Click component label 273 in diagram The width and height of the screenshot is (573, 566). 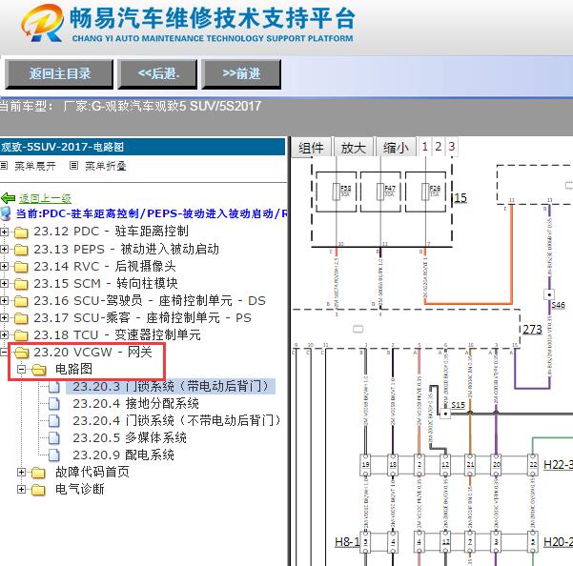532,330
